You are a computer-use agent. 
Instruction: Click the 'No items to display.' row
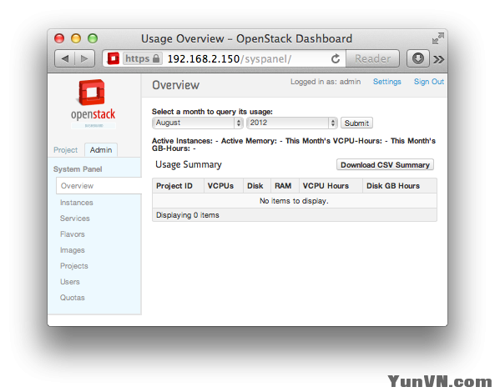(x=295, y=201)
